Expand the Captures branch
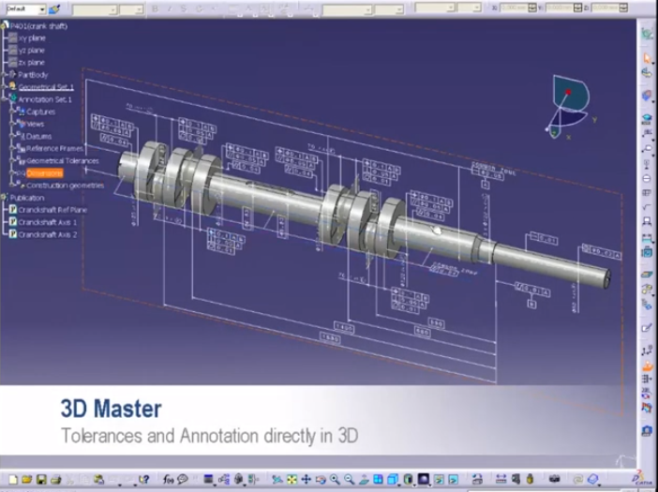This screenshot has height=492, width=658. pyautogui.click(x=12, y=112)
